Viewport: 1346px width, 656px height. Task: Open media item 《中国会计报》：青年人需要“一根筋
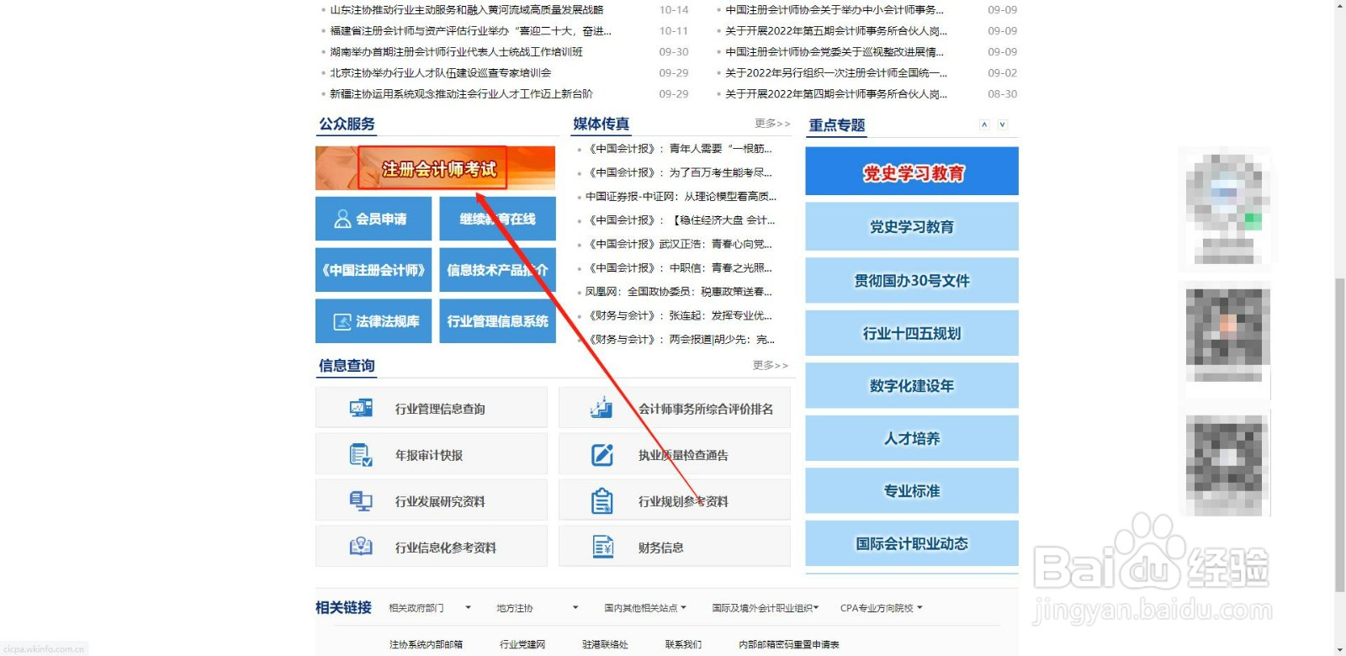point(679,149)
